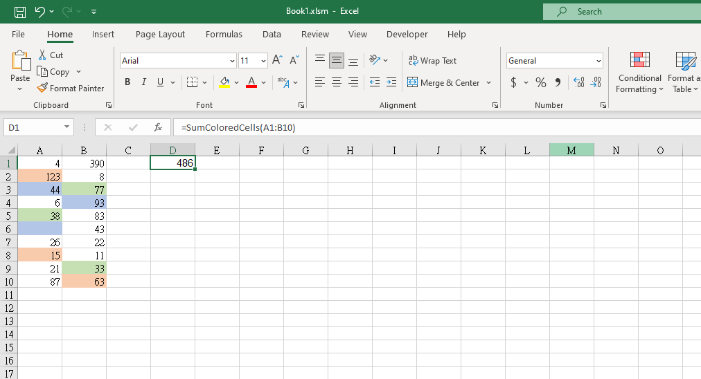Decrease decimal places
Viewport: 701px width, 379px height.
(x=596, y=82)
